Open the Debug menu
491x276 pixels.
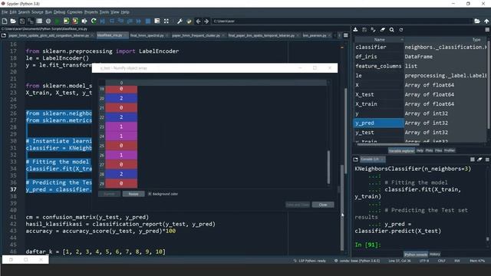[x=59, y=12]
